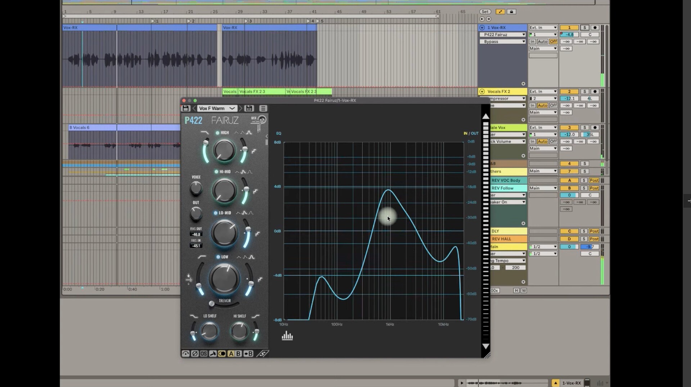Screen dimensions: 691x387
Task: Open the plugin hamburger menu
Action: coord(263,108)
